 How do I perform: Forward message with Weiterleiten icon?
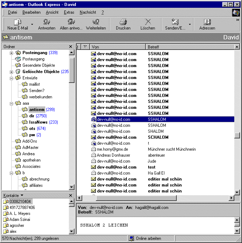click(x=96, y=22)
